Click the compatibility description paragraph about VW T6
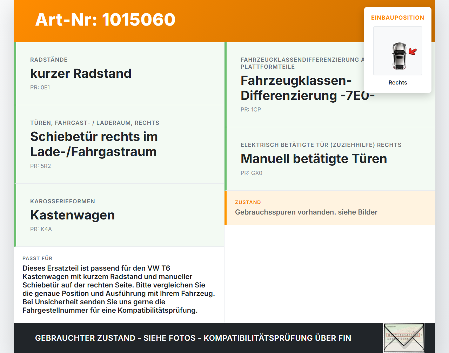 (x=119, y=289)
